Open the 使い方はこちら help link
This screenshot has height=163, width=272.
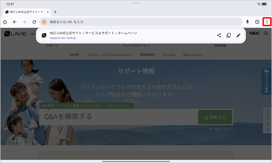tap(221, 129)
